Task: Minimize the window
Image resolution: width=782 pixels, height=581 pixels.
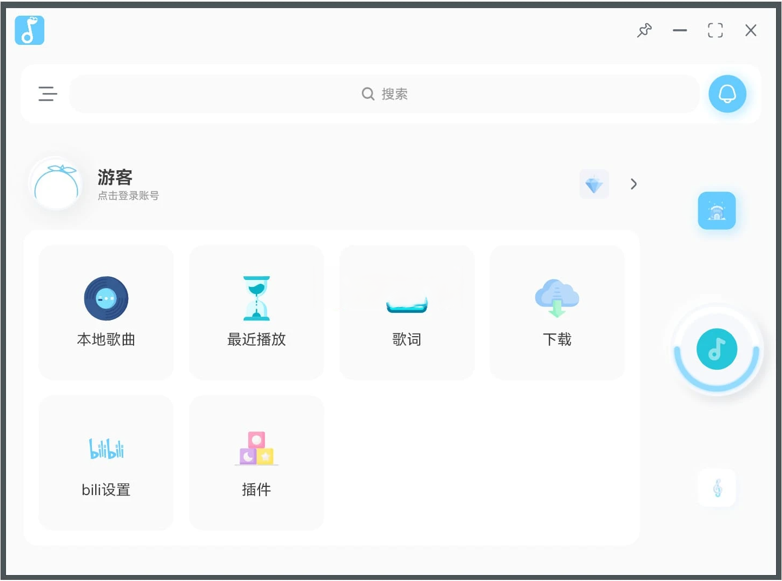Action: point(680,30)
